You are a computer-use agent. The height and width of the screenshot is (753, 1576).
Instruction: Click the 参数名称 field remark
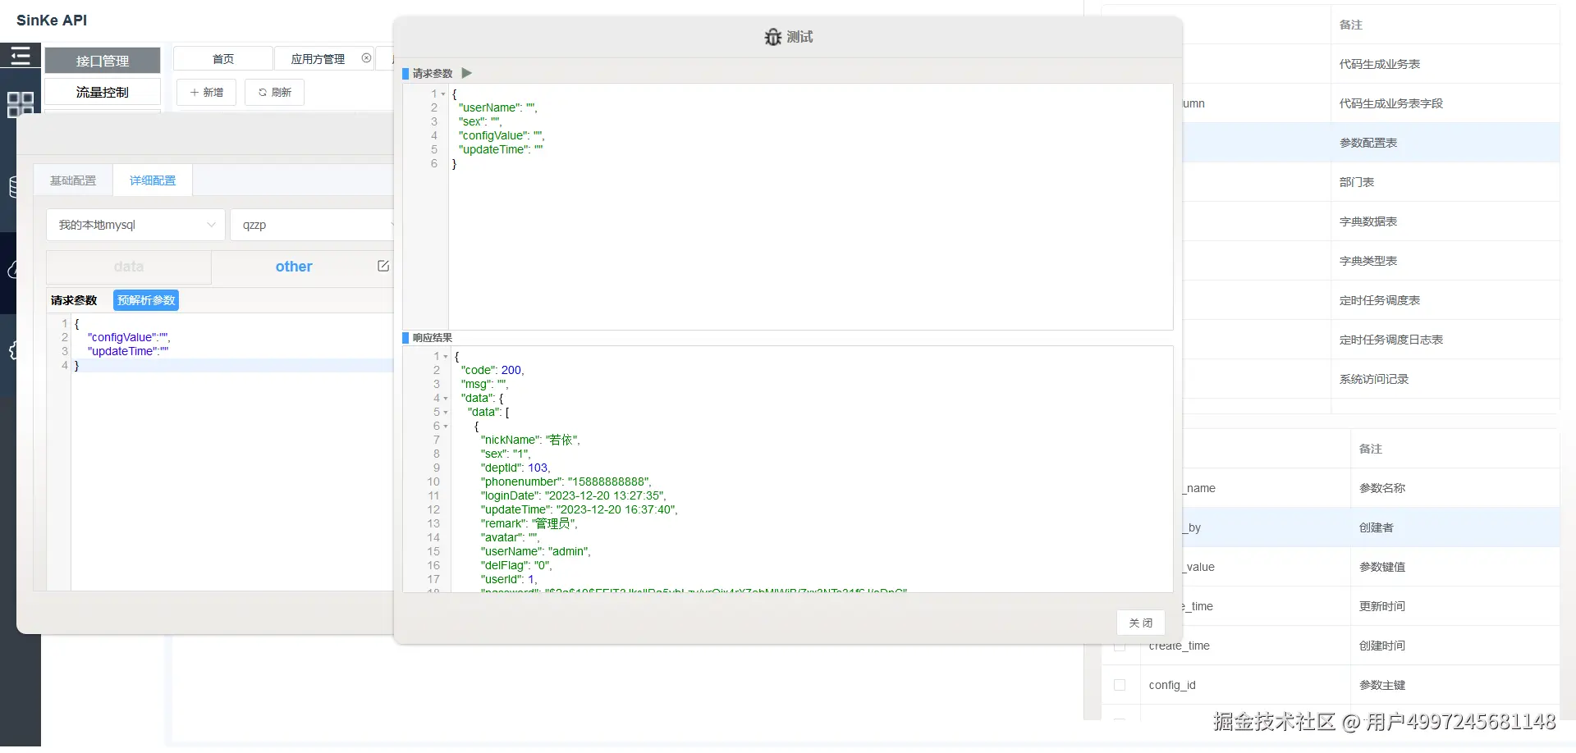coord(1382,488)
